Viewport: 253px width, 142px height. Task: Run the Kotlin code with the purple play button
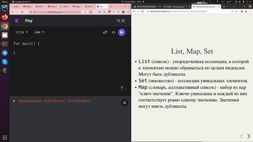(122, 32)
